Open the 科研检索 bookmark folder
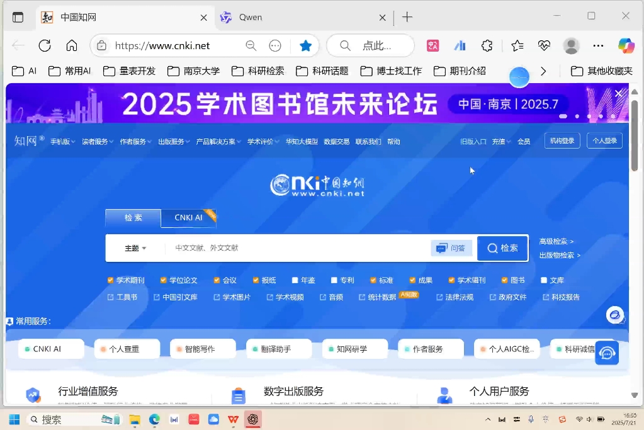The image size is (644, 430). [258, 71]
